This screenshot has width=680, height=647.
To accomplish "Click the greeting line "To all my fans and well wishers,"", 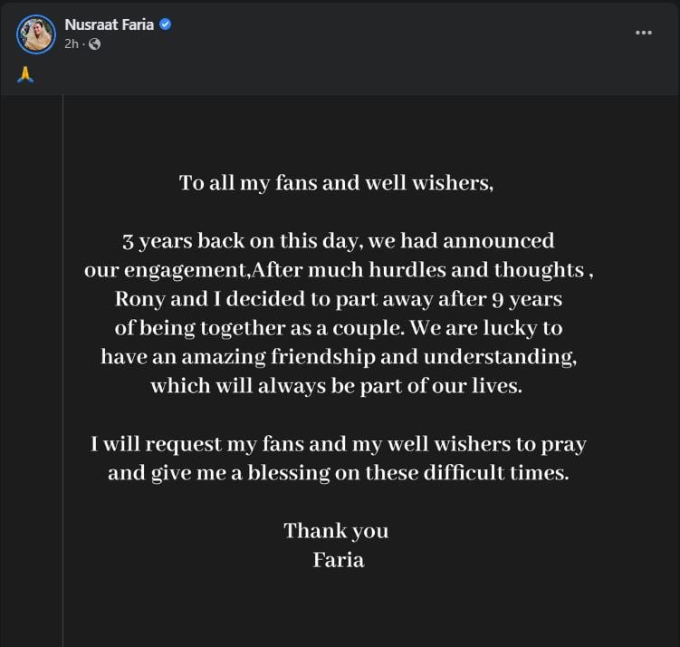I will tap(337, 183).
